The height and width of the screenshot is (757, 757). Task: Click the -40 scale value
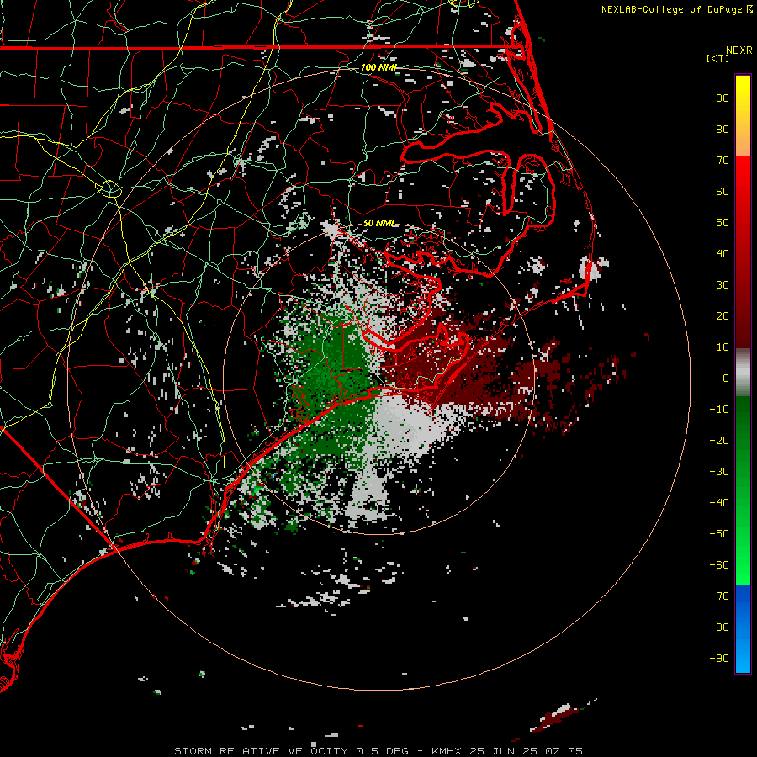coord(719,503)
